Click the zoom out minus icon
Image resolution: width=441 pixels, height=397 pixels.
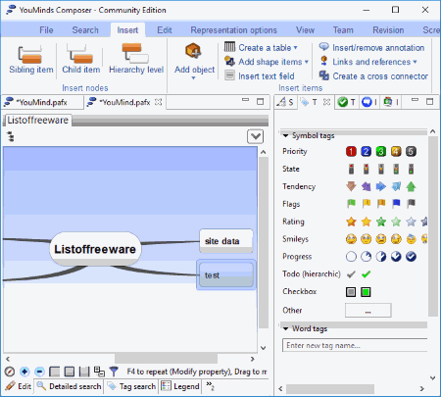pyautogui.click(x=39, y=372)
